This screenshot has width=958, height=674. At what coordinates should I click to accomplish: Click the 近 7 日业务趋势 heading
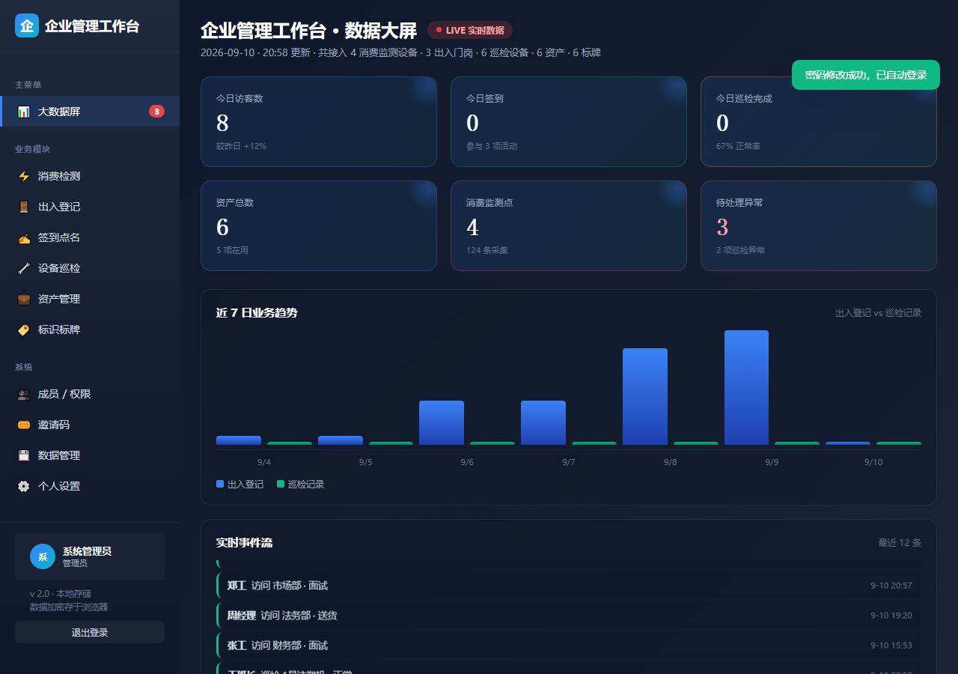pyautogui.click(x=257, y=313)
